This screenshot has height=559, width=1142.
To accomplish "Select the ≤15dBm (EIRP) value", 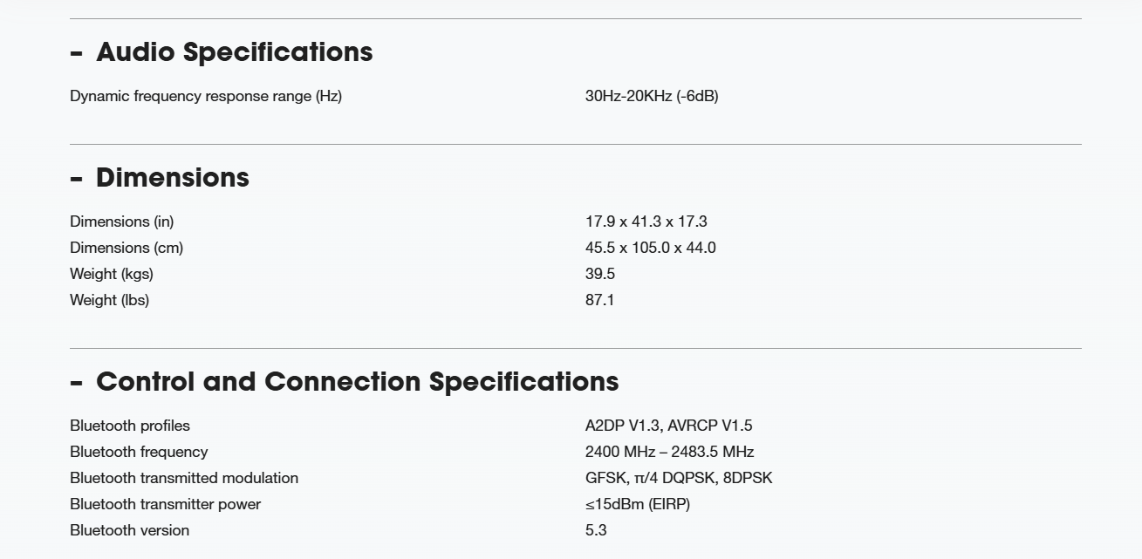I will pyautogui.click(x=638, y=504).
